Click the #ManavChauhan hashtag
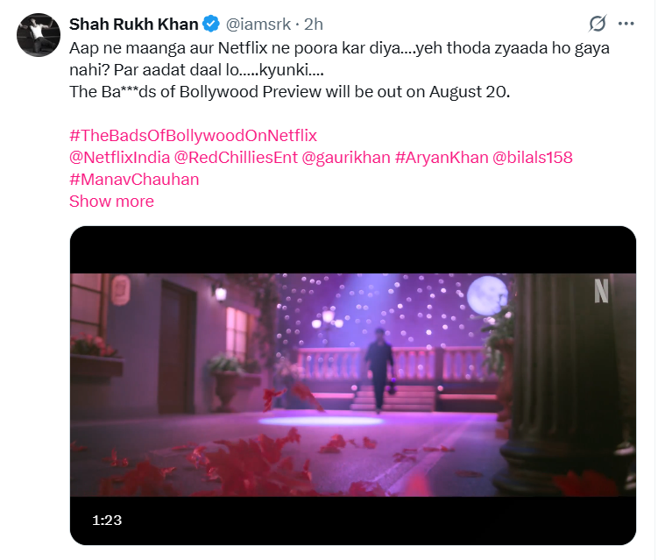The height and width of the screenshot is (560, 658). pos(134,179)
